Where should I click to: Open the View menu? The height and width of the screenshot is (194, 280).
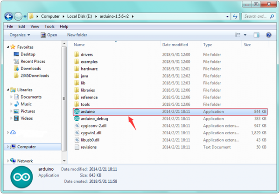pos(35,27)
